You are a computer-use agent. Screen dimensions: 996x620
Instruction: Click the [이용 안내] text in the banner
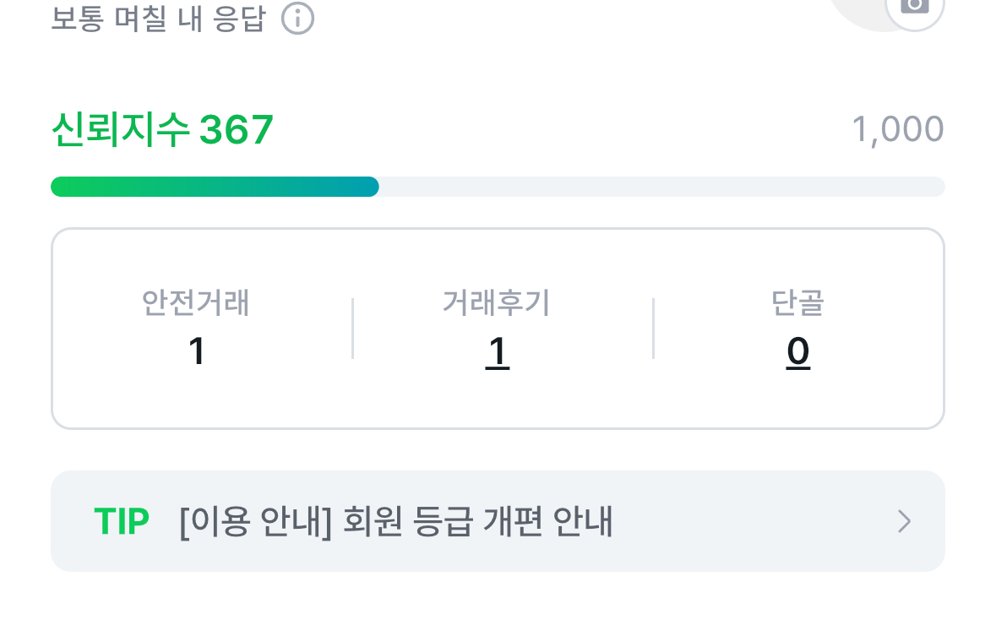255,522
